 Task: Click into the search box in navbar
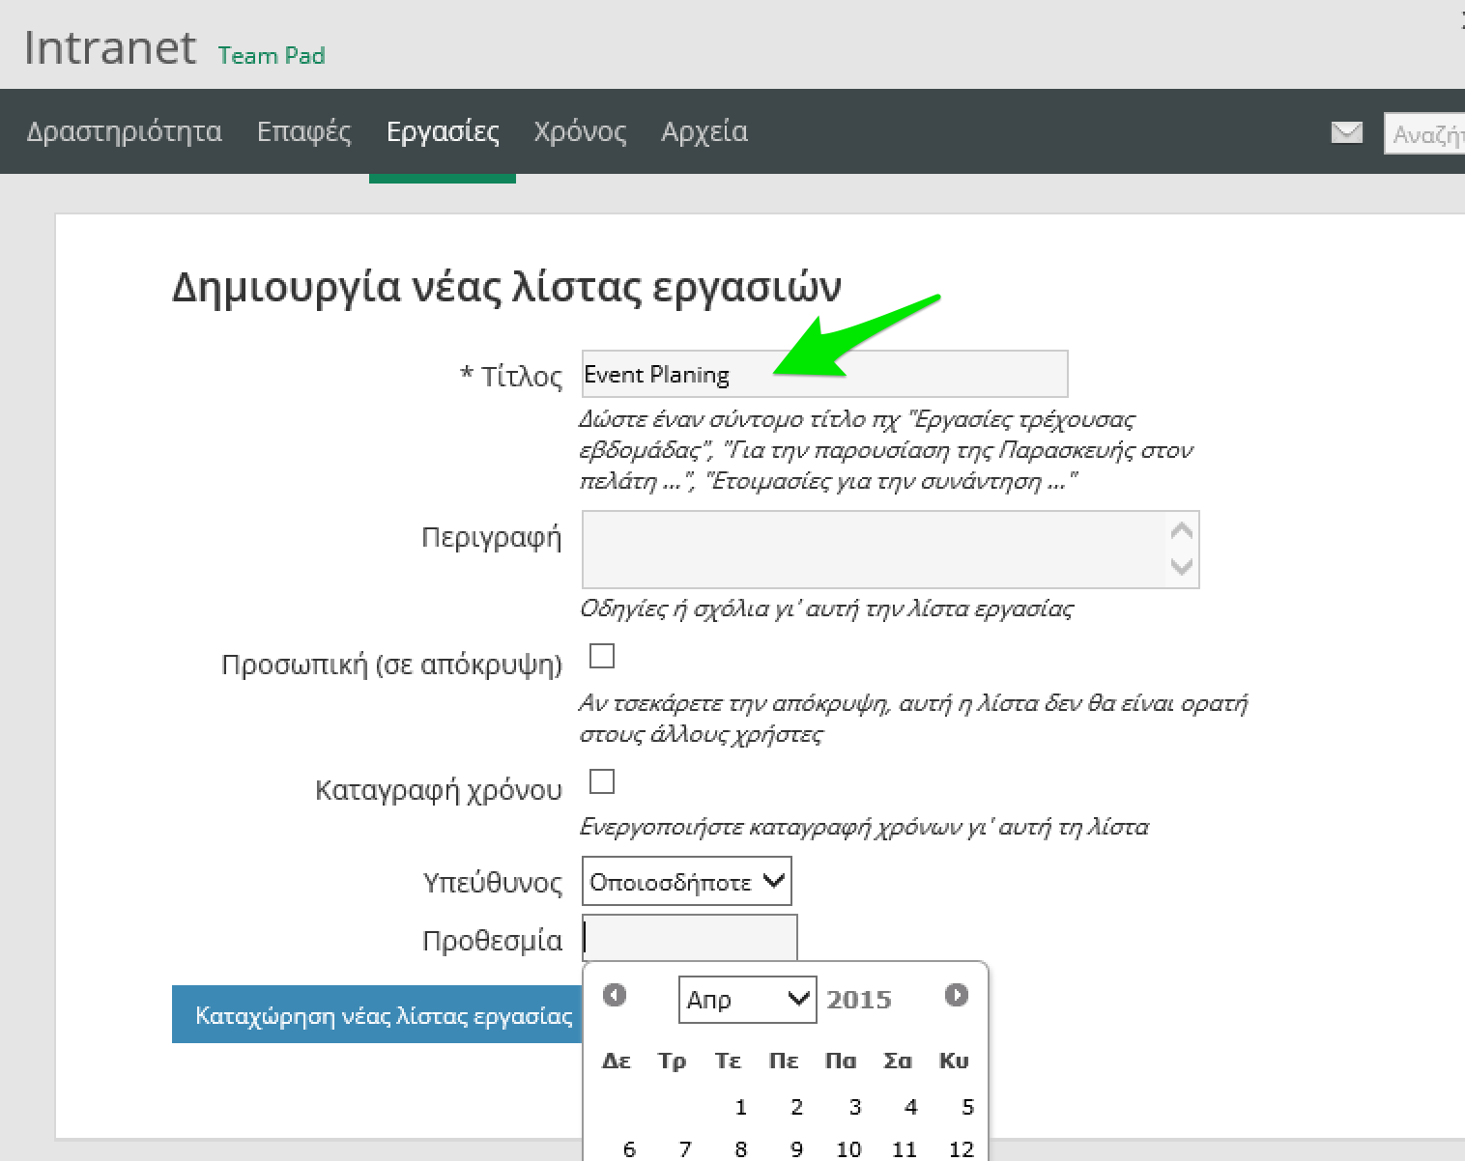pyautogui.click(x=1425, y=134)
